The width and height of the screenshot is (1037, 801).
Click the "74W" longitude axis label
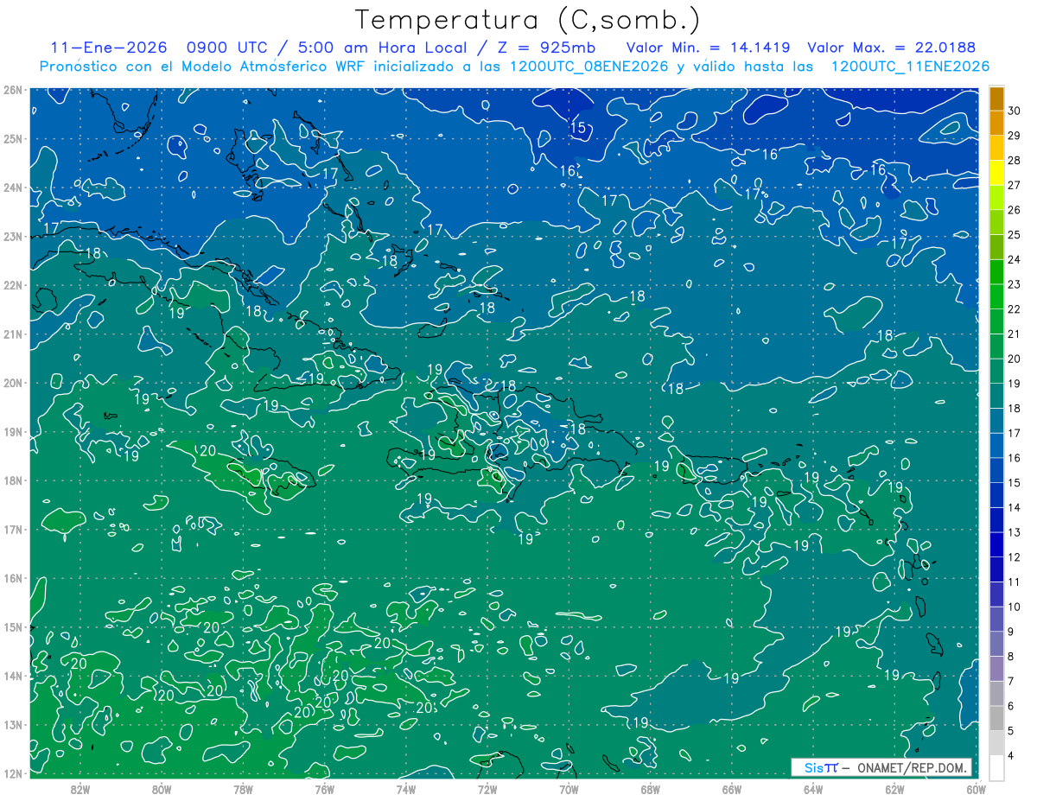pyautogui.click(x=405, y=788)
